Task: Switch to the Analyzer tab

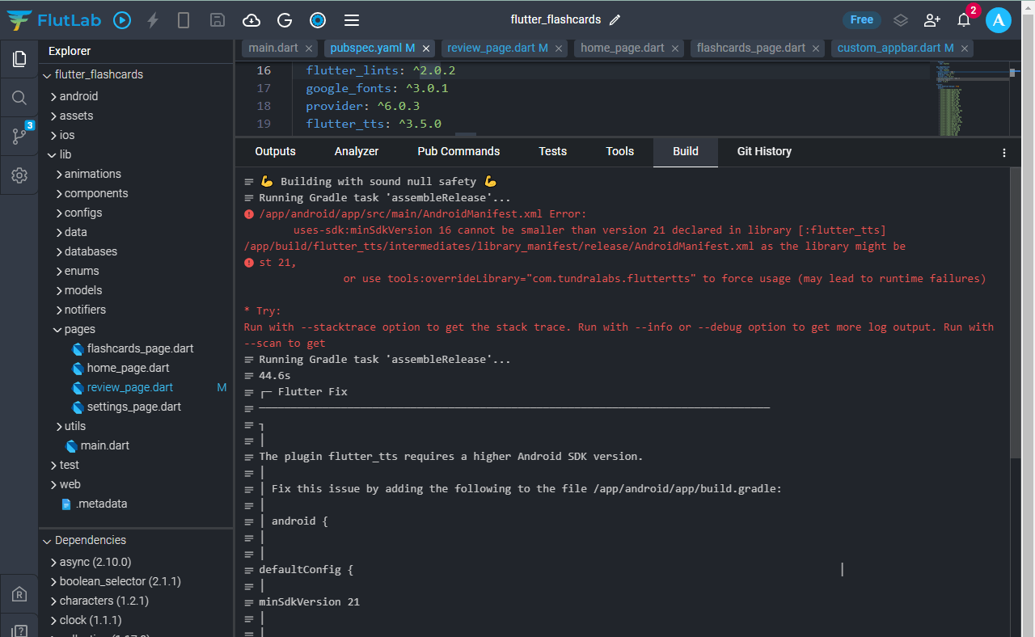Action: pos(357,151)
